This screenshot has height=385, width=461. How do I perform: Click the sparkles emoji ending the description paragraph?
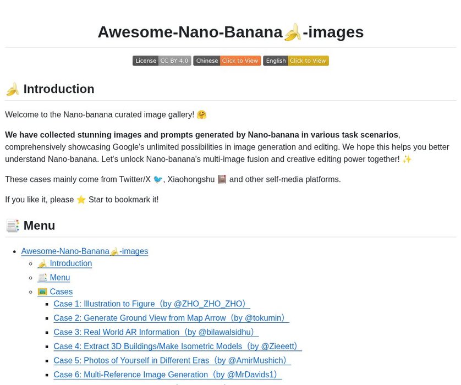(x=407, y=159)
